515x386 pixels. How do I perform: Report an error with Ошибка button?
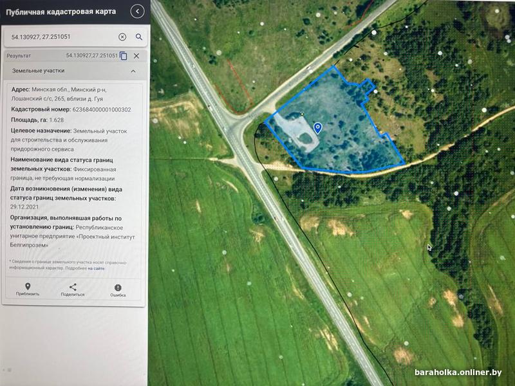click(x=118, y=291)
